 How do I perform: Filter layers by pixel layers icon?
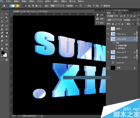(x=121, y=16)
